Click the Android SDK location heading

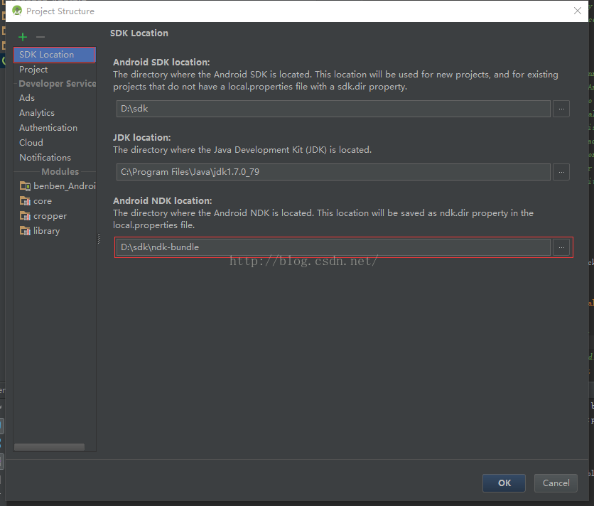pyautogui.click(x=161, y=62)
